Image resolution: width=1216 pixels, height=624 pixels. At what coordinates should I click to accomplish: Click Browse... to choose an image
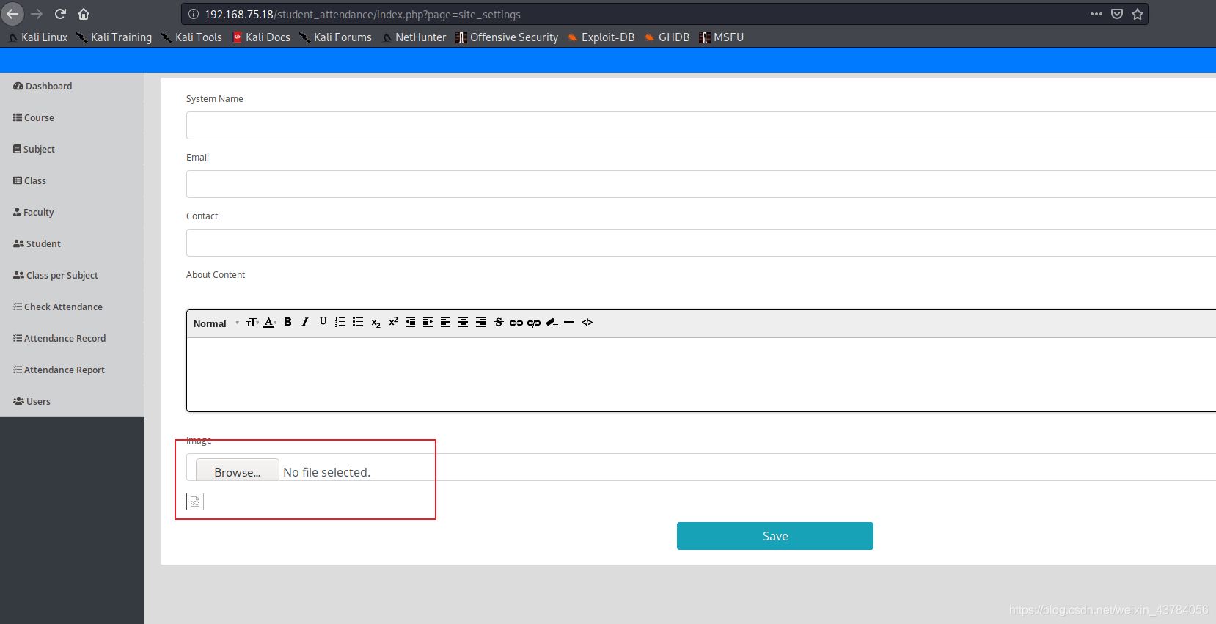click(238, 471)
